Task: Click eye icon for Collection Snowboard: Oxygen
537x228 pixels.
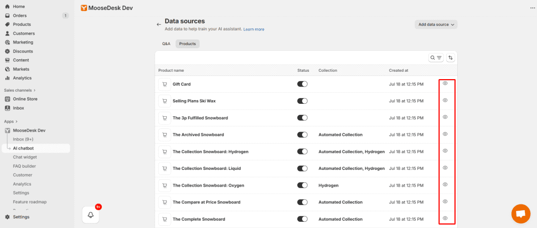Action: click(x=445, y=184)
